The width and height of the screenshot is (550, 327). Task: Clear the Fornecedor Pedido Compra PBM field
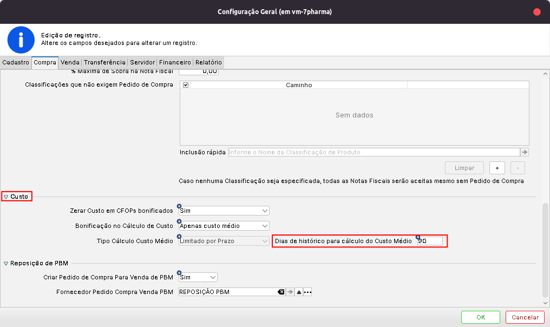pos(281,292)
